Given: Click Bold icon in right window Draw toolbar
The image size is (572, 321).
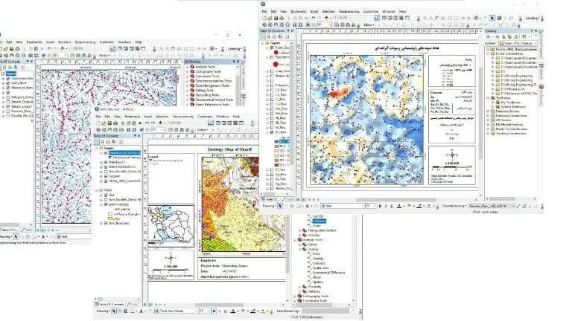Looking at the screenshot, I should 380,206.
